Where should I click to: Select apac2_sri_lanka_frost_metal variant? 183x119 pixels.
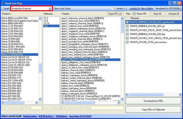pos(91,67)
